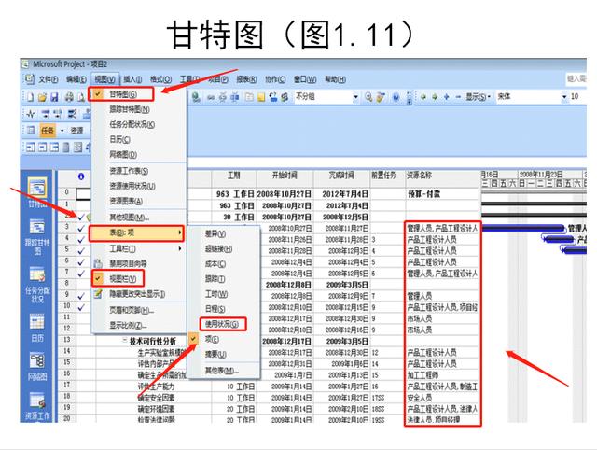
Task: Click the Hide Subtasks minus icon
Action: point(458,97)
